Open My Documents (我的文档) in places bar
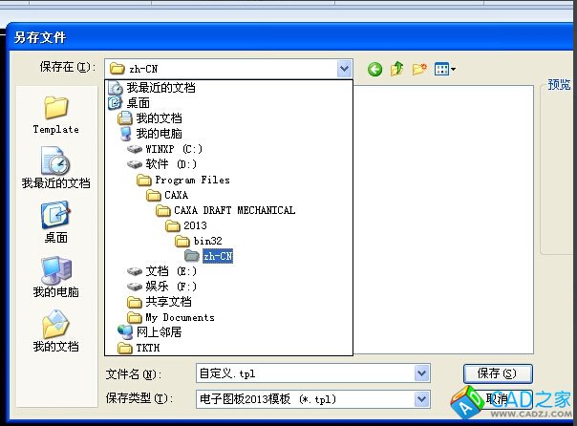The width and height of the screenshot is (577, 426). (55, 330)
